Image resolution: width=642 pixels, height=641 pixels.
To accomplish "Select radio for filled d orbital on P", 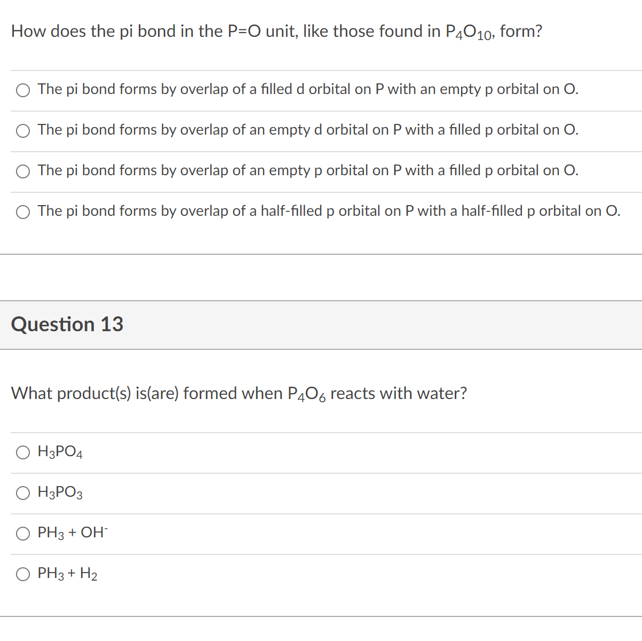I will pyautogui.click(x=23, y=90).
